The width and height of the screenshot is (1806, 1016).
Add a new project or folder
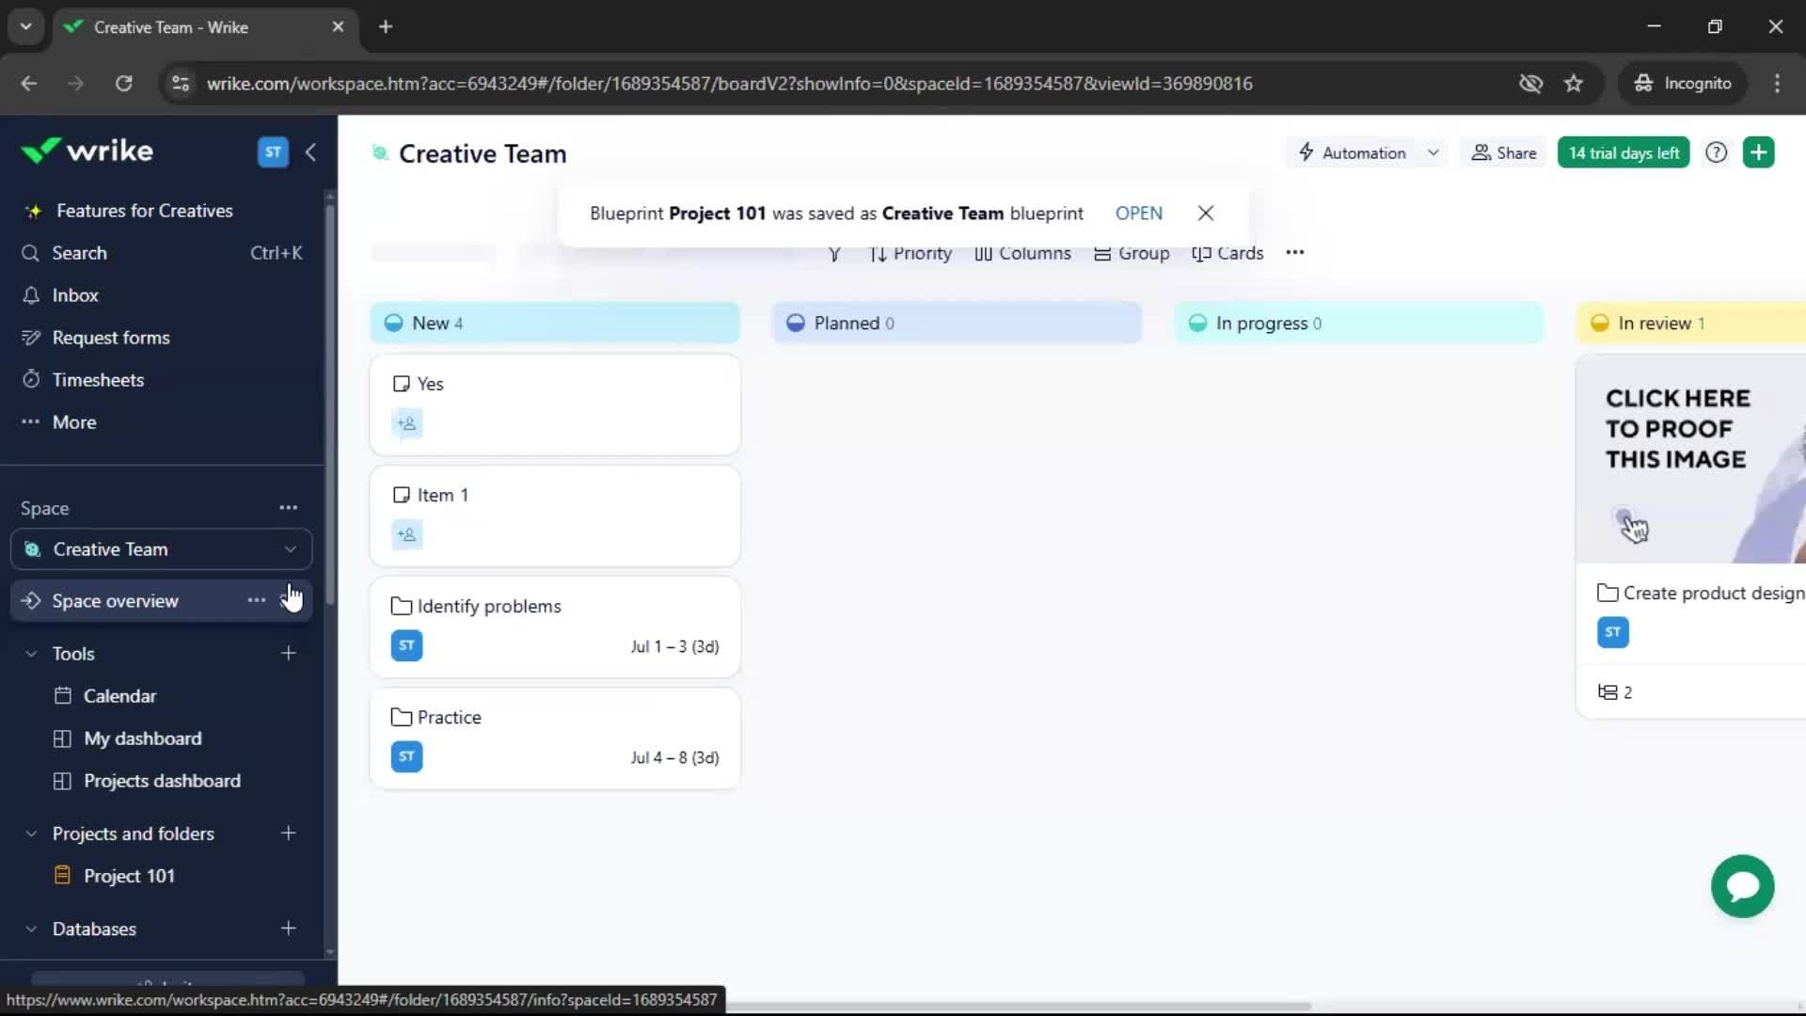(288, 833)
